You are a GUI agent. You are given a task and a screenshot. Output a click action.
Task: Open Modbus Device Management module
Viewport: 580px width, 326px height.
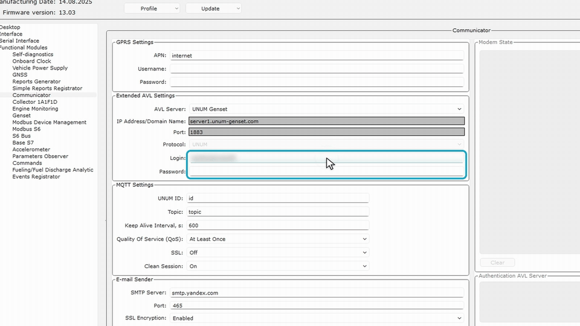pos(49,123)
